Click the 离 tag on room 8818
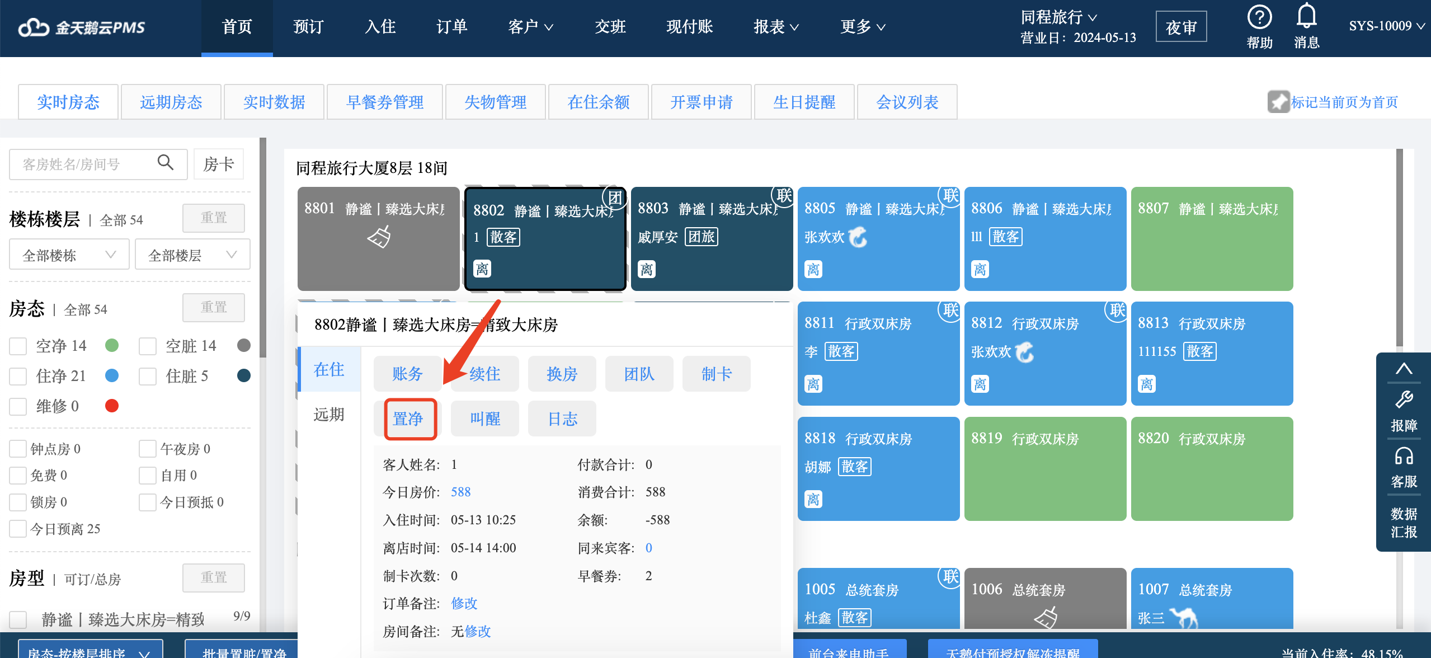Image resolution: width=1431 pixels, height=658 pixels. click(813, 500)
